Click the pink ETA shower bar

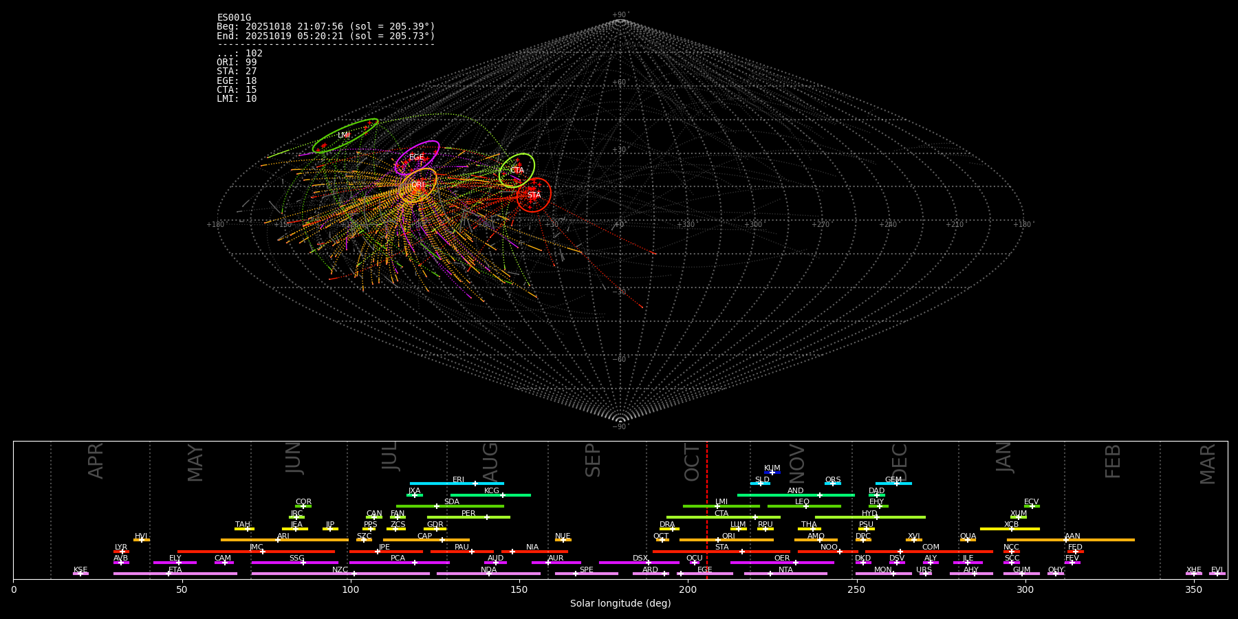click(x=175, y=574)
